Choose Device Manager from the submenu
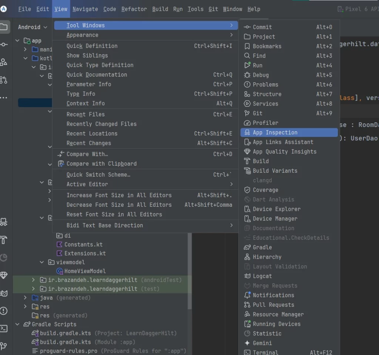This screenshot has width=379, height=355. click(x=275, y=219)
